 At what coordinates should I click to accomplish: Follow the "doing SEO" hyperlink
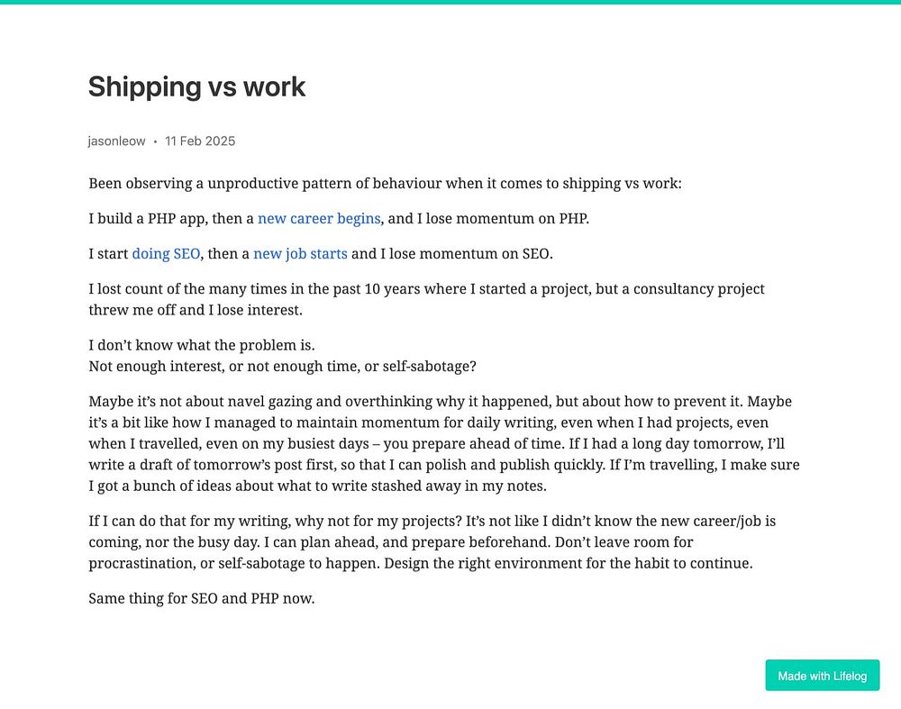click(166, 254)
